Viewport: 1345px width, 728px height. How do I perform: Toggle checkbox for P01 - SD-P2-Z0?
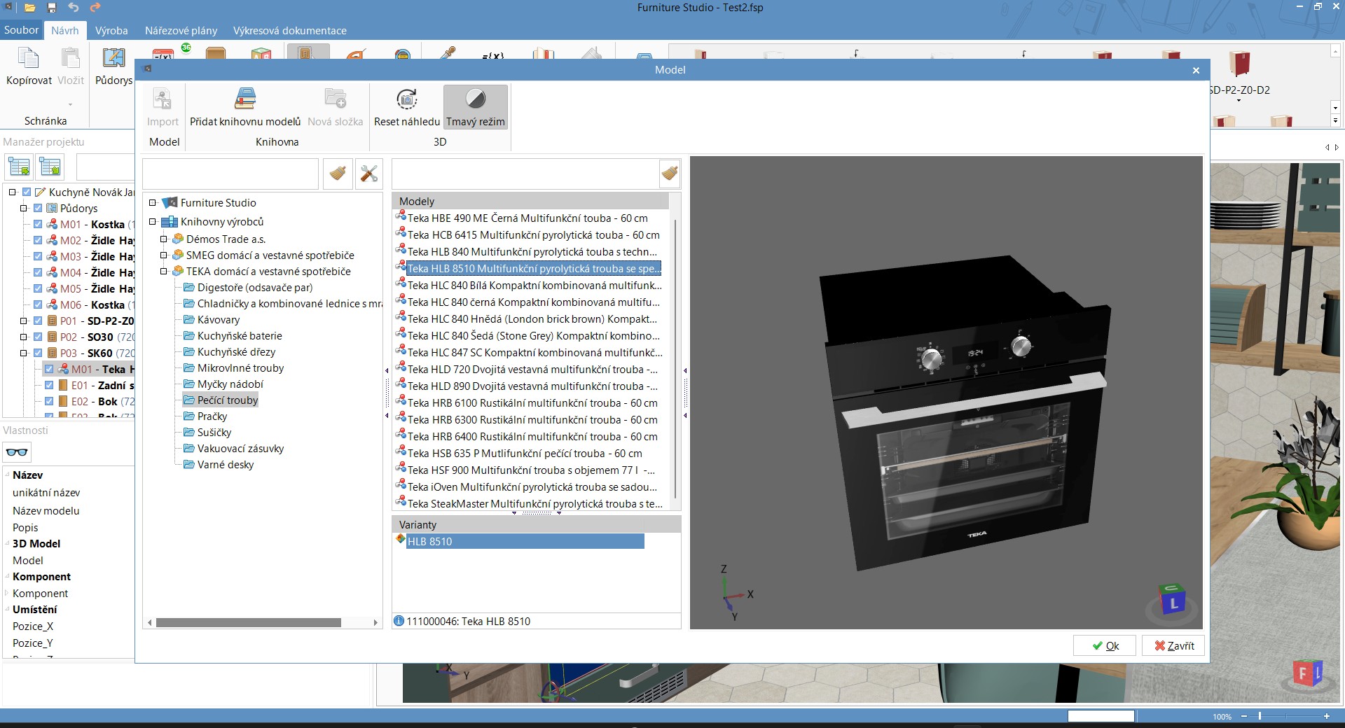pos(38,321)
